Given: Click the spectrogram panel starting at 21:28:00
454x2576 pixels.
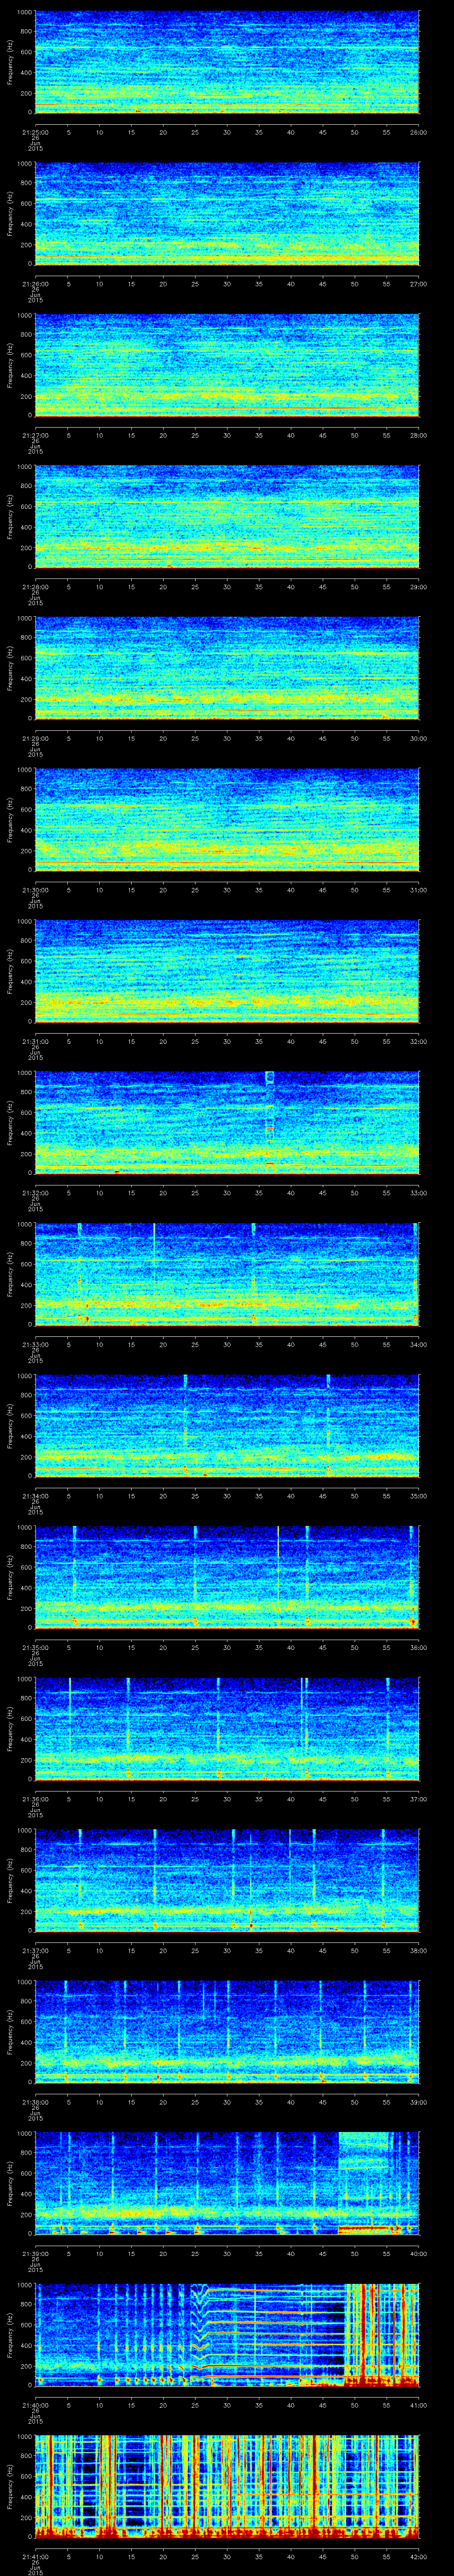Looking at the screenshot, I should click(227, 516).
